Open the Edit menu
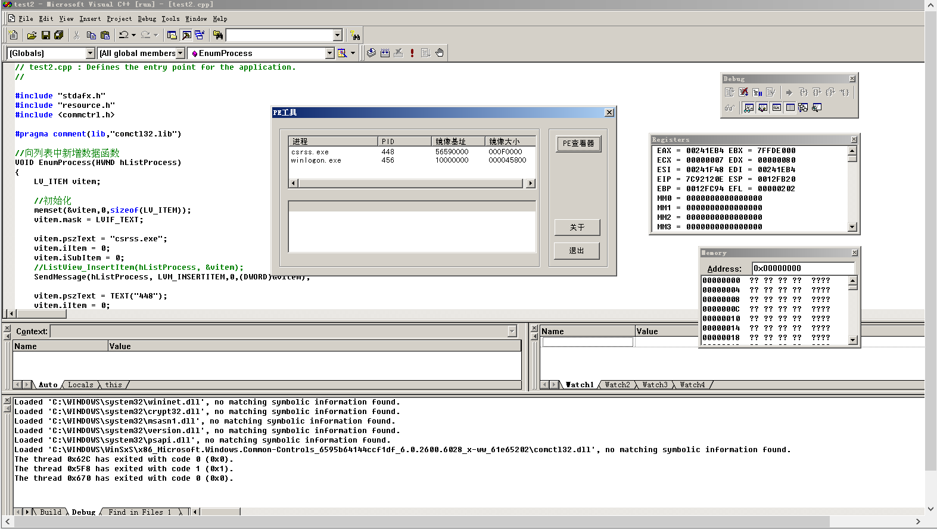The height and width of the screenshot is (529, 937). click(x=46, y=19)
